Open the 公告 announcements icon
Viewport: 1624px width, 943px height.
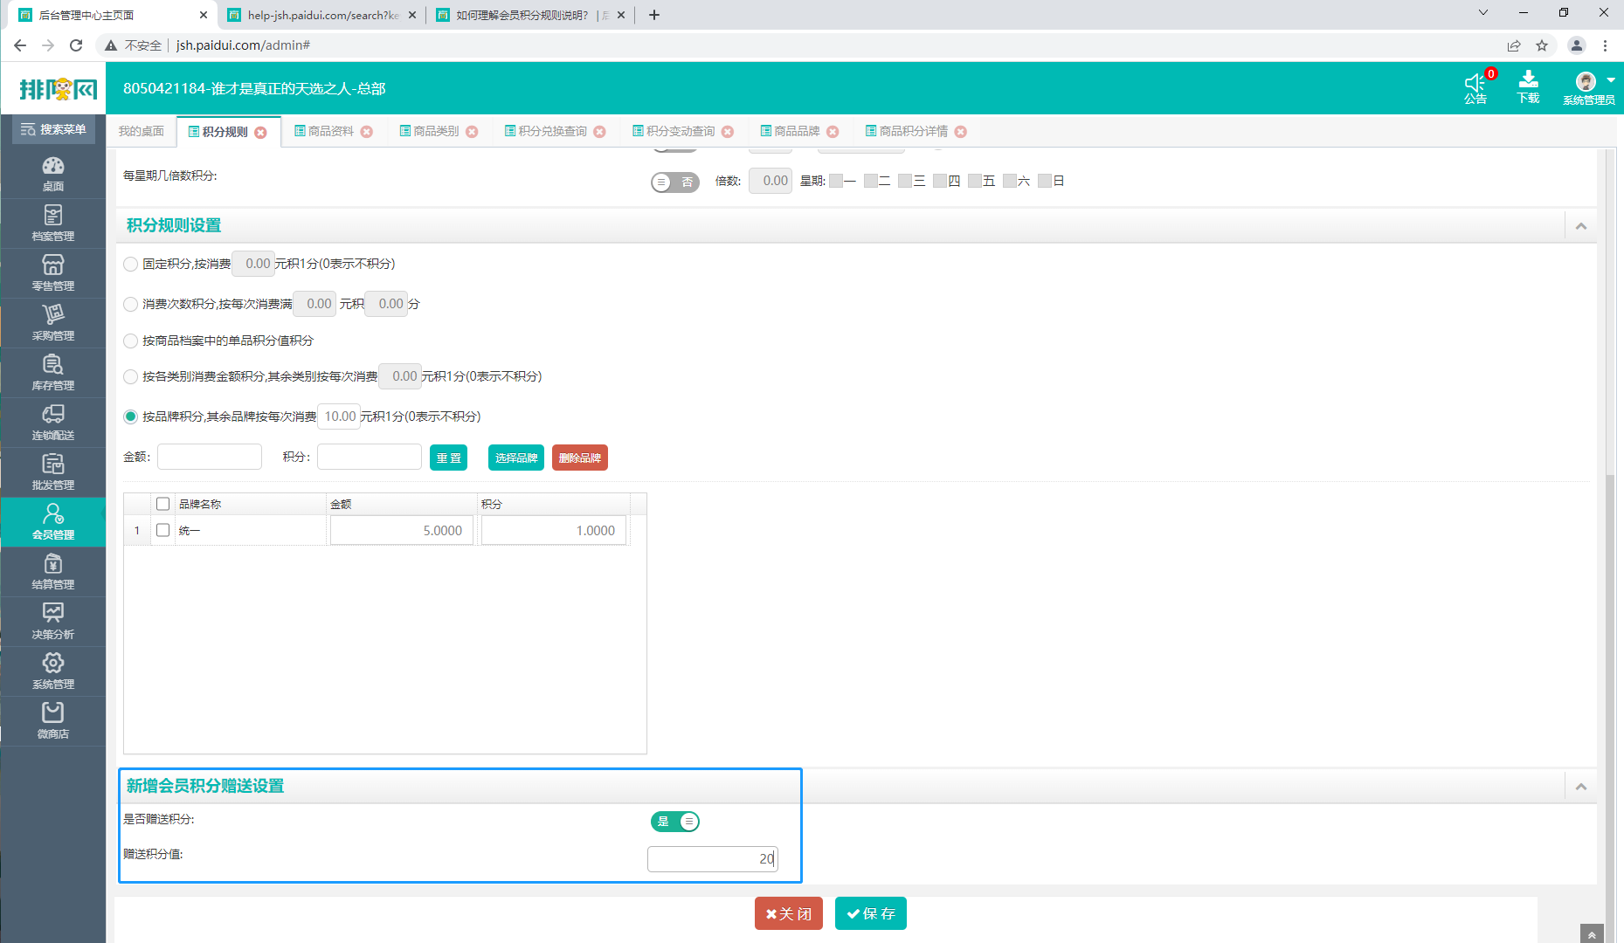[1476, 87]
